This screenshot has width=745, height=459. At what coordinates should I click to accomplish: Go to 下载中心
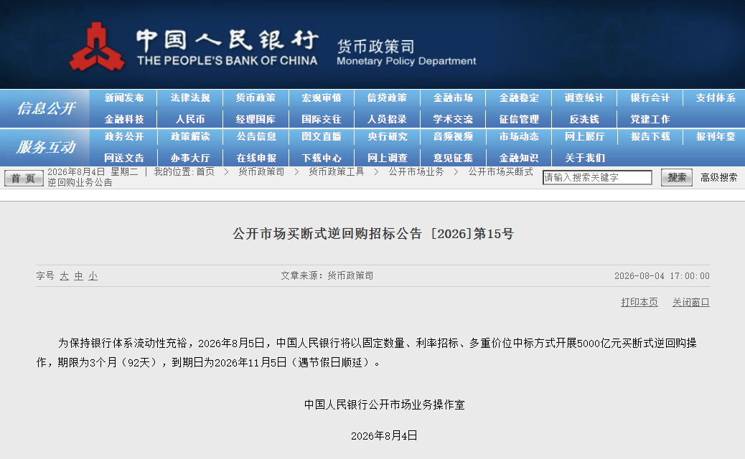[322, 158]
